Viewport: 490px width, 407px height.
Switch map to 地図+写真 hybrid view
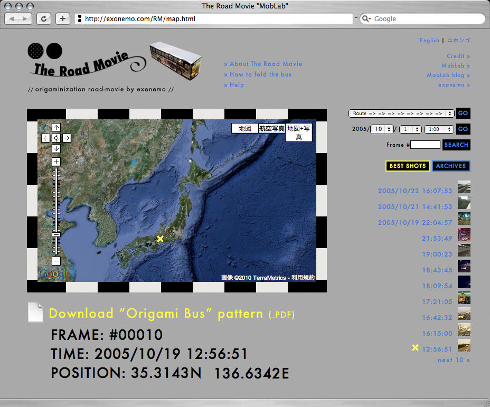[299, 132]
